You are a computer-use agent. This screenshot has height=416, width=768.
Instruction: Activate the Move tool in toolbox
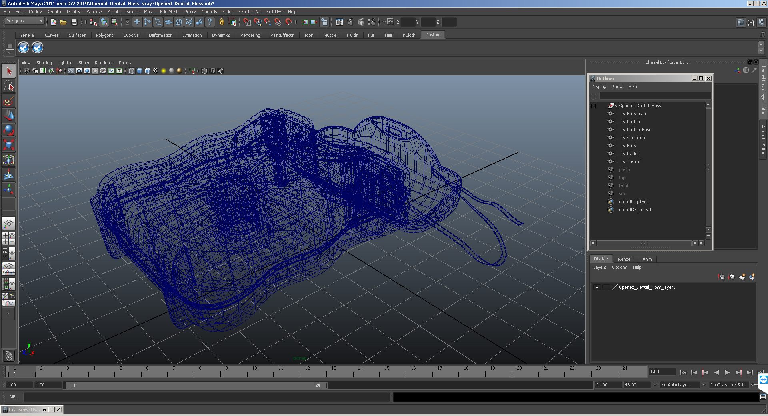click(9, 115)
